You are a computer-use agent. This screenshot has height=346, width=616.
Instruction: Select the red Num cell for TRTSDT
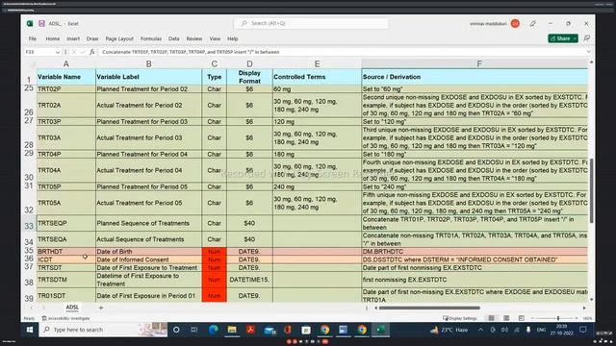[x=214, y=268]
